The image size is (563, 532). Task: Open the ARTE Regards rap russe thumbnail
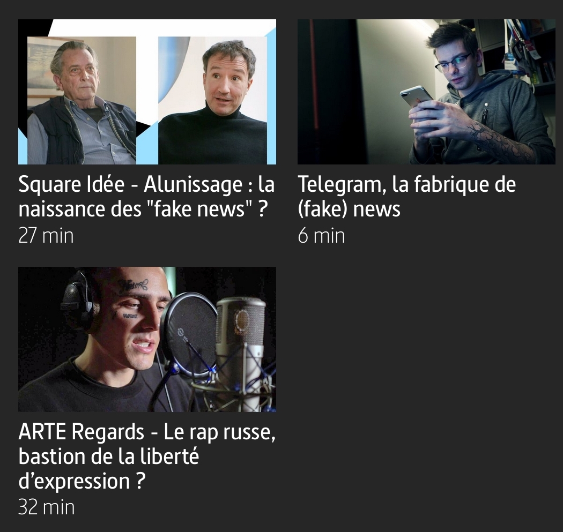147,339
